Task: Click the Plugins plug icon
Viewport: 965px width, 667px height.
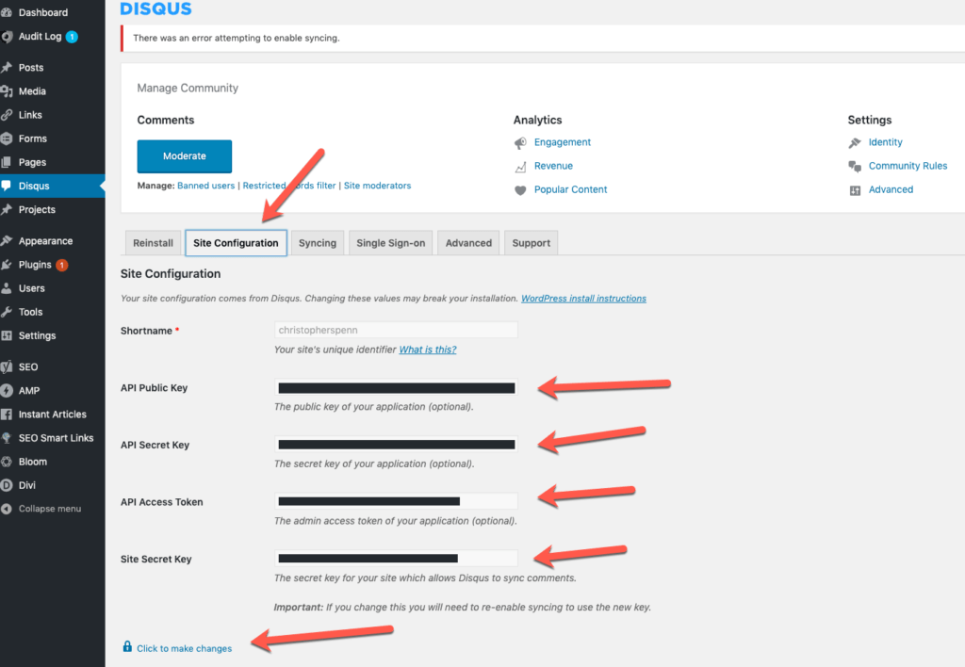Action: 7,265
